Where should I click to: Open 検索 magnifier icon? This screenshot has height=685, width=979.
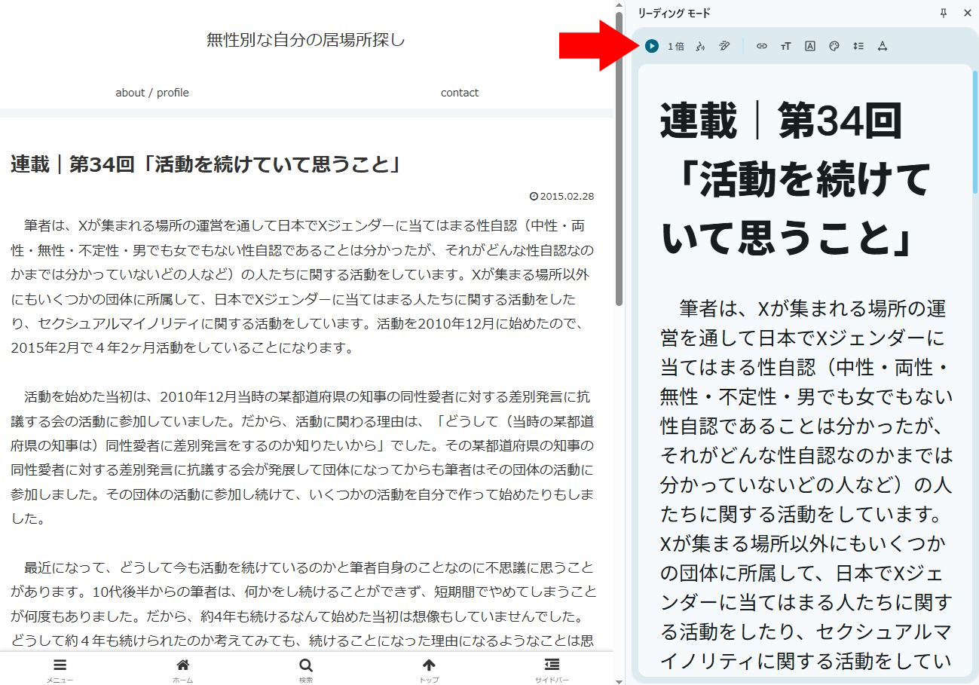[306, 668]
